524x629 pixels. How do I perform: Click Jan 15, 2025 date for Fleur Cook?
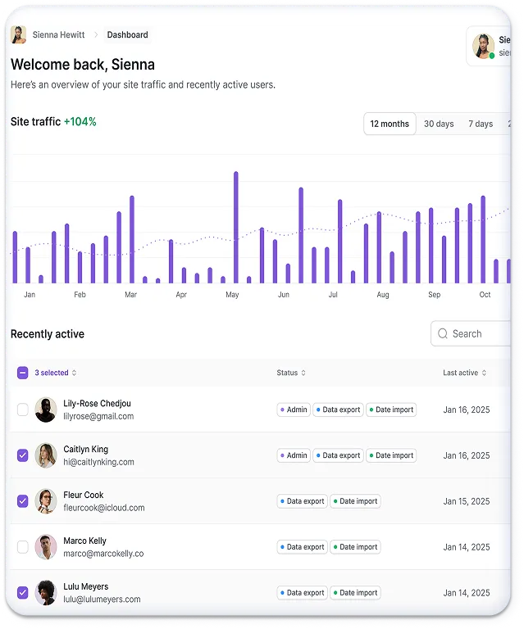(466, 501)
